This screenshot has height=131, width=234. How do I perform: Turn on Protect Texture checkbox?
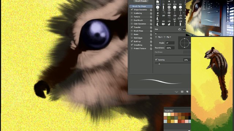[x=132, y=48]
